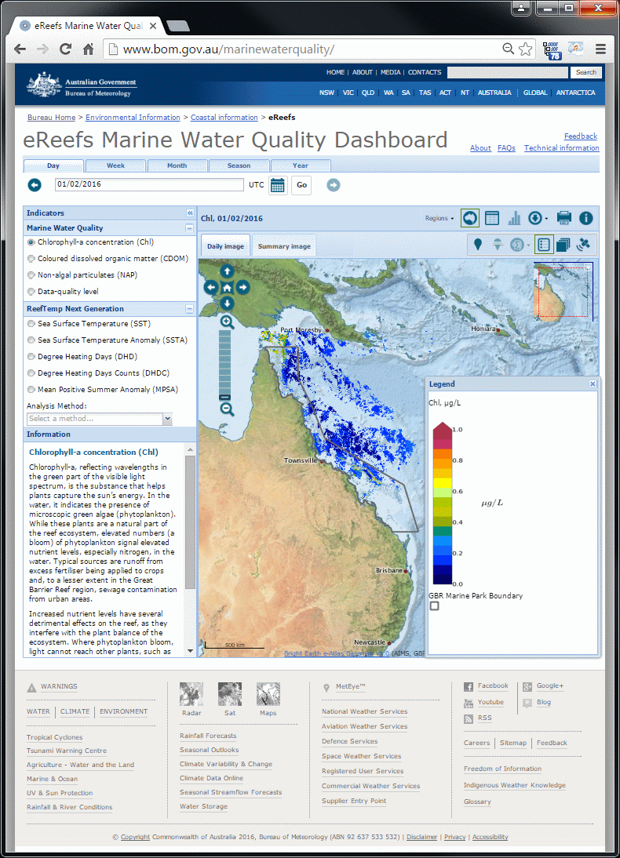Open the Summary image tab

coord(284,245)
